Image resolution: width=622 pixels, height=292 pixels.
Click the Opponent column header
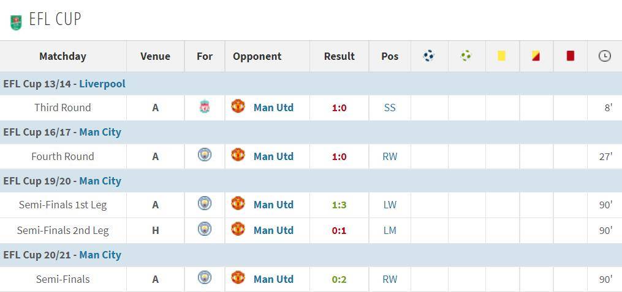(257, 56)
